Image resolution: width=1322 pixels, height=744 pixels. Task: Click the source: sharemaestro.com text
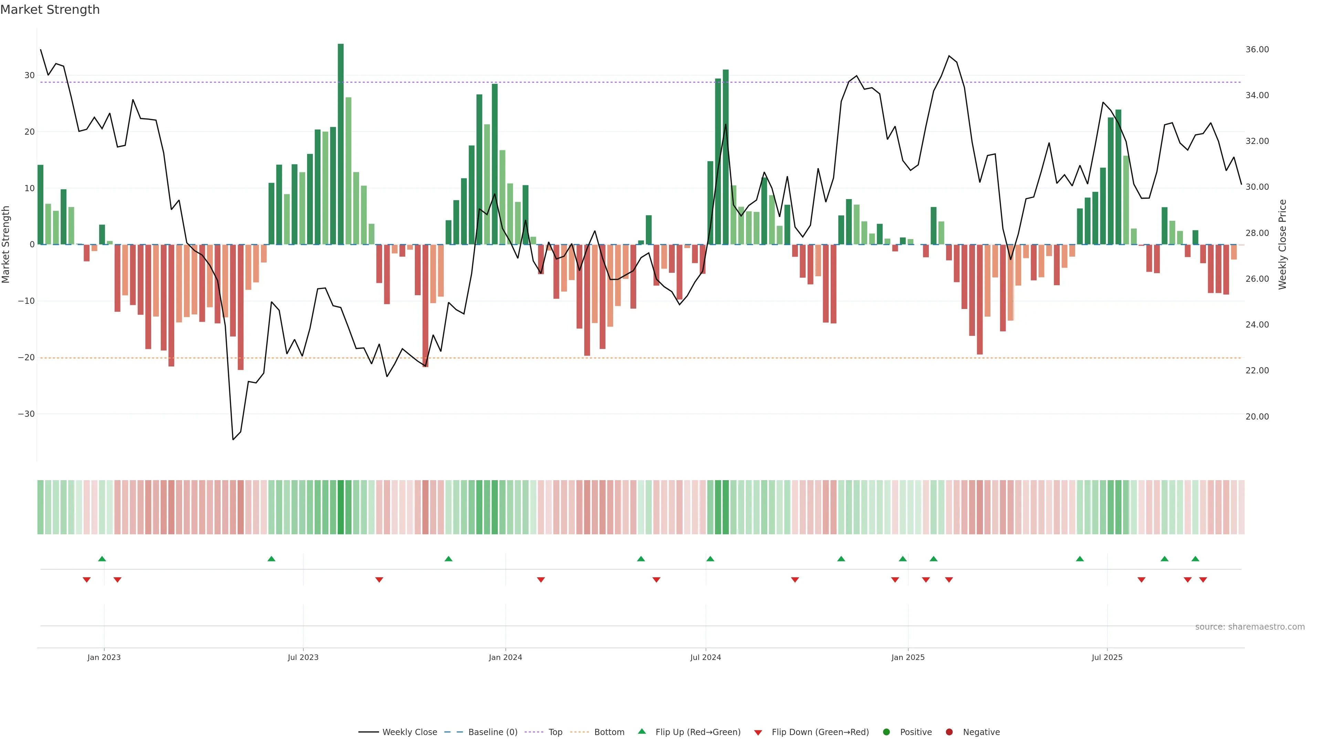1250,627
